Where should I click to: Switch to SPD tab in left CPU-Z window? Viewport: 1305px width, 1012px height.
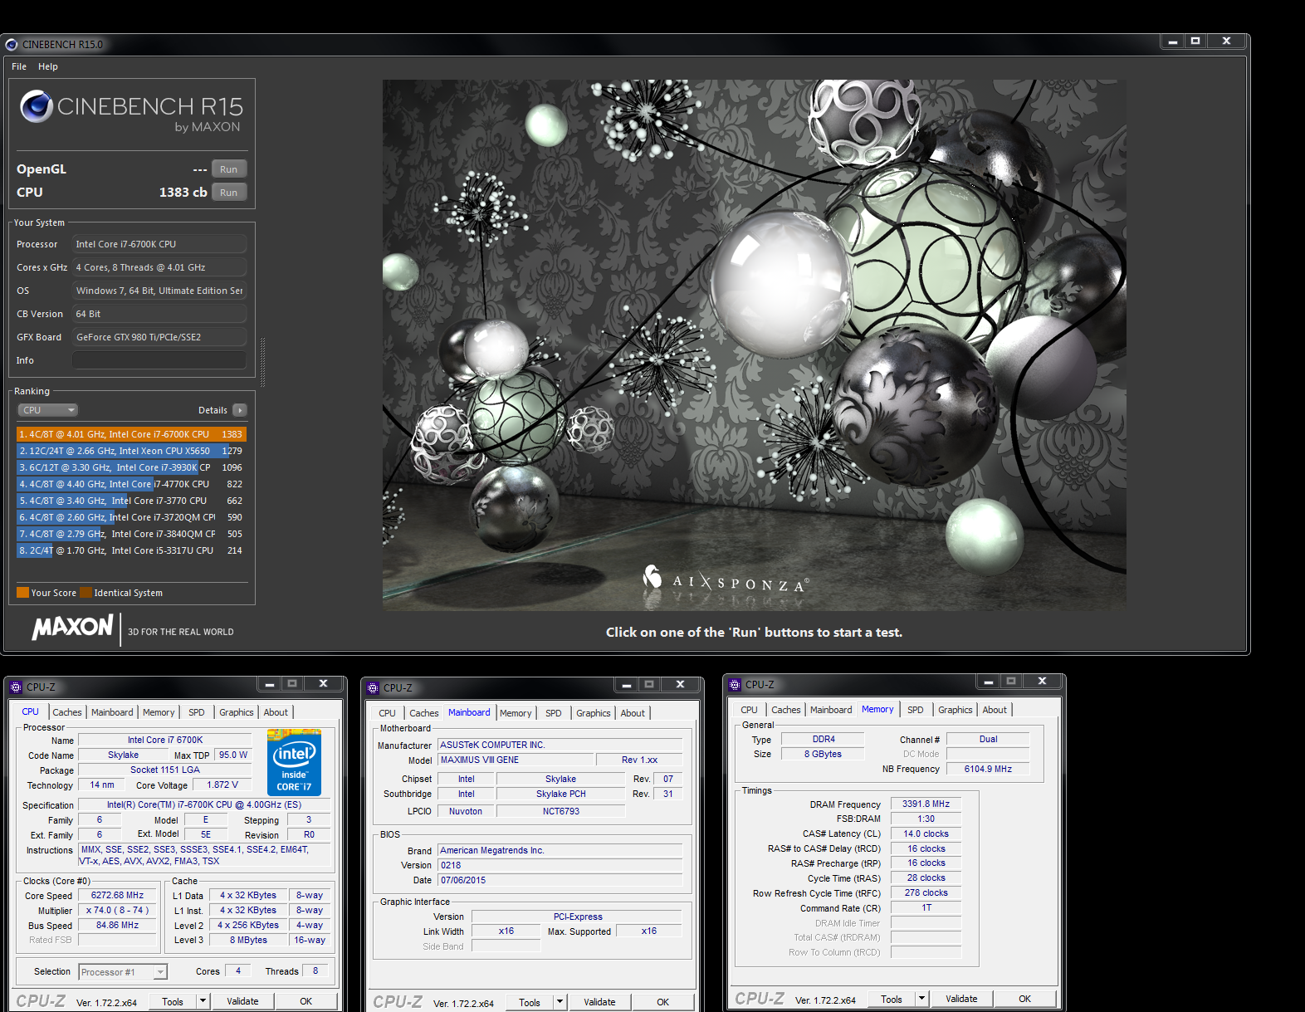pyautogui.click(x=197, y=712)
